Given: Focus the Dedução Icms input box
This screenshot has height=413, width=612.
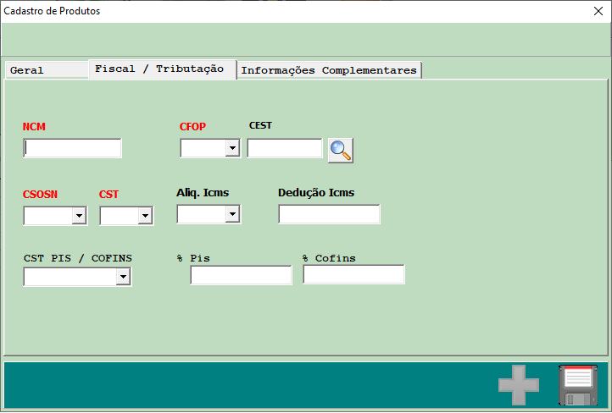Looking at the screenshot, I should point(329,214).
